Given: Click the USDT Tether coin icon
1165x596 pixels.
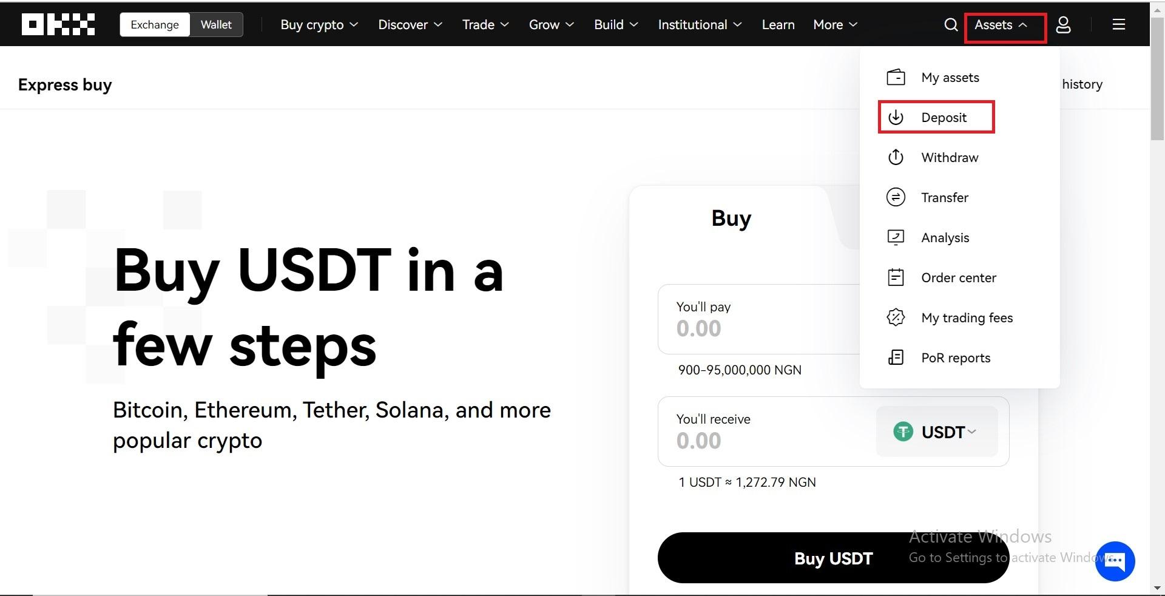Looking at the screenshot, I should click(903, 432).
